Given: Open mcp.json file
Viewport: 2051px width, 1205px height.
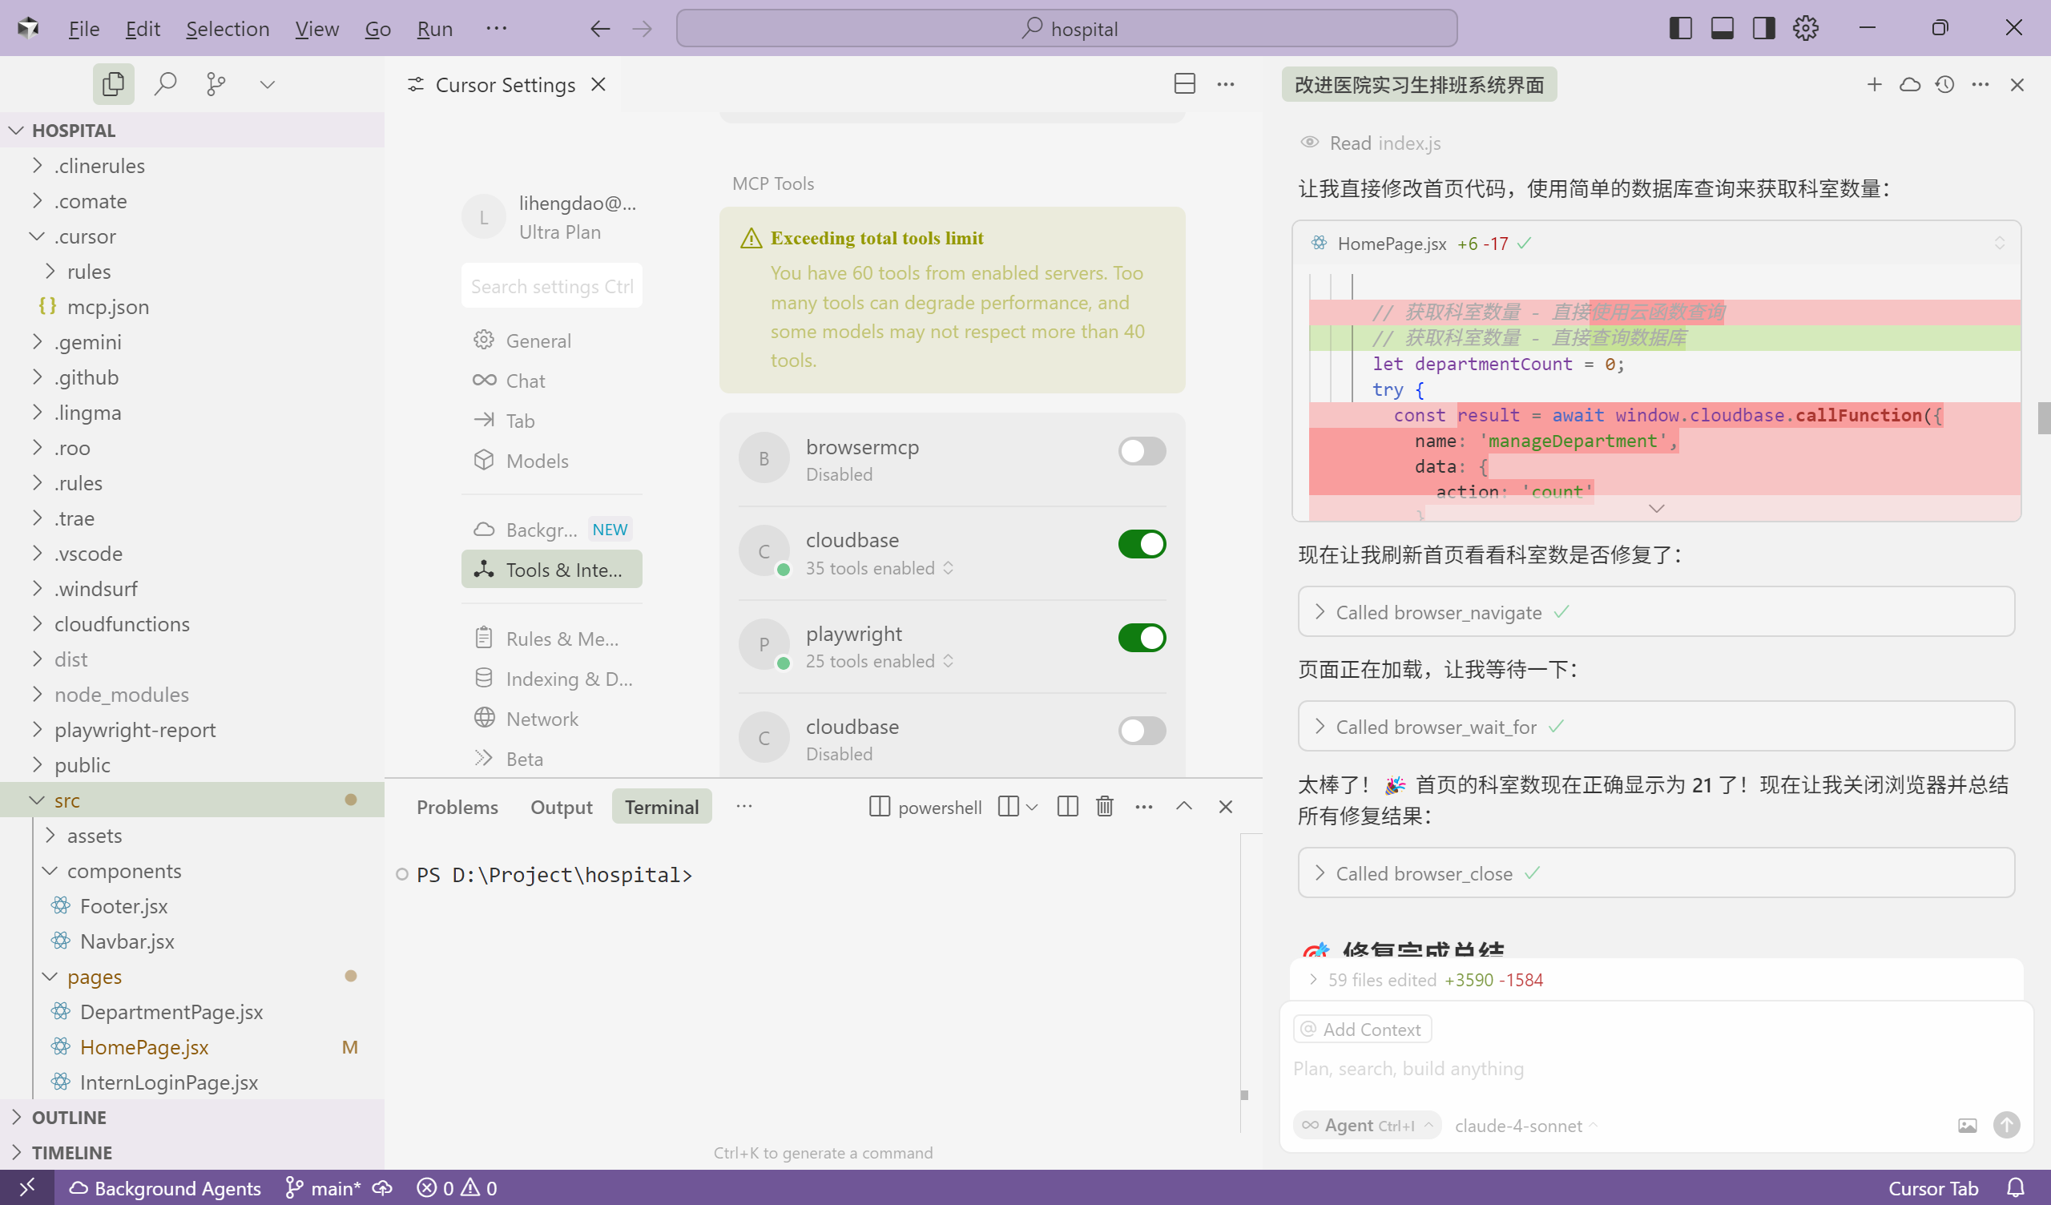Looking at the screenshot, I should [107, 306].
